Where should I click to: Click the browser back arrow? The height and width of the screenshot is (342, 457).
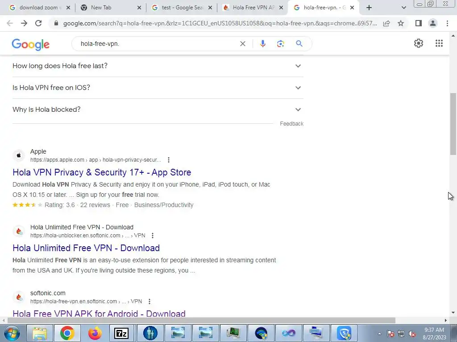click(x=10, y=23)
